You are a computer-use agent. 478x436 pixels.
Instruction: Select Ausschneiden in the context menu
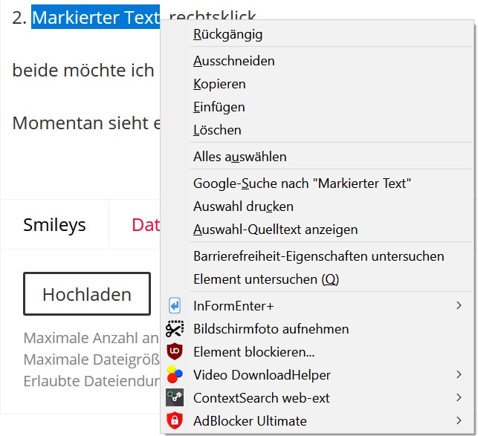(233, 61)
